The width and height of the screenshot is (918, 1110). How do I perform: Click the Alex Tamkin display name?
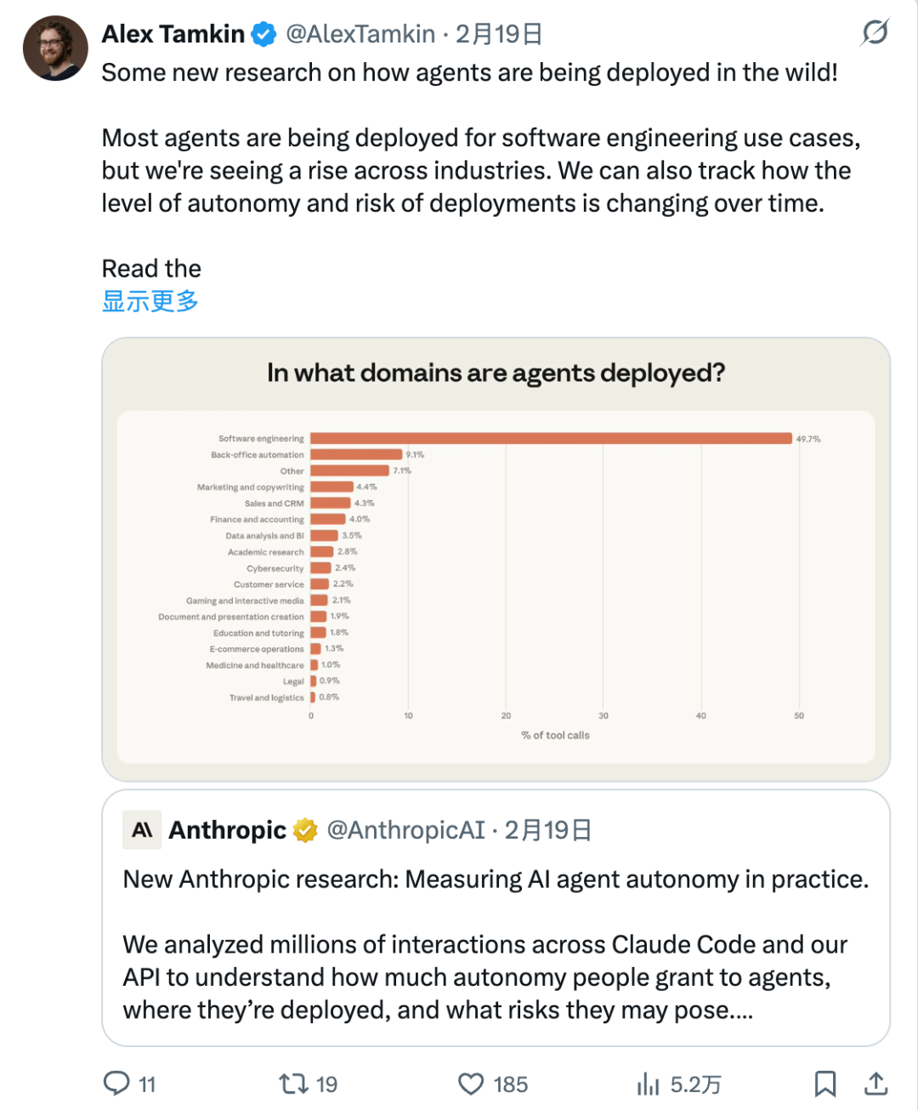coord(173,34)
